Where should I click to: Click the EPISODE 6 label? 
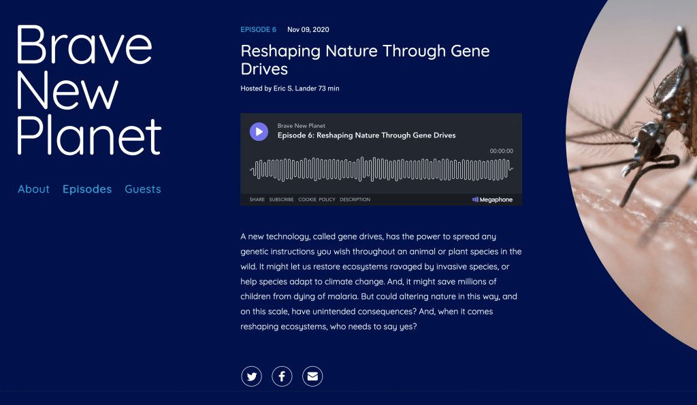(x=258, y=29)
